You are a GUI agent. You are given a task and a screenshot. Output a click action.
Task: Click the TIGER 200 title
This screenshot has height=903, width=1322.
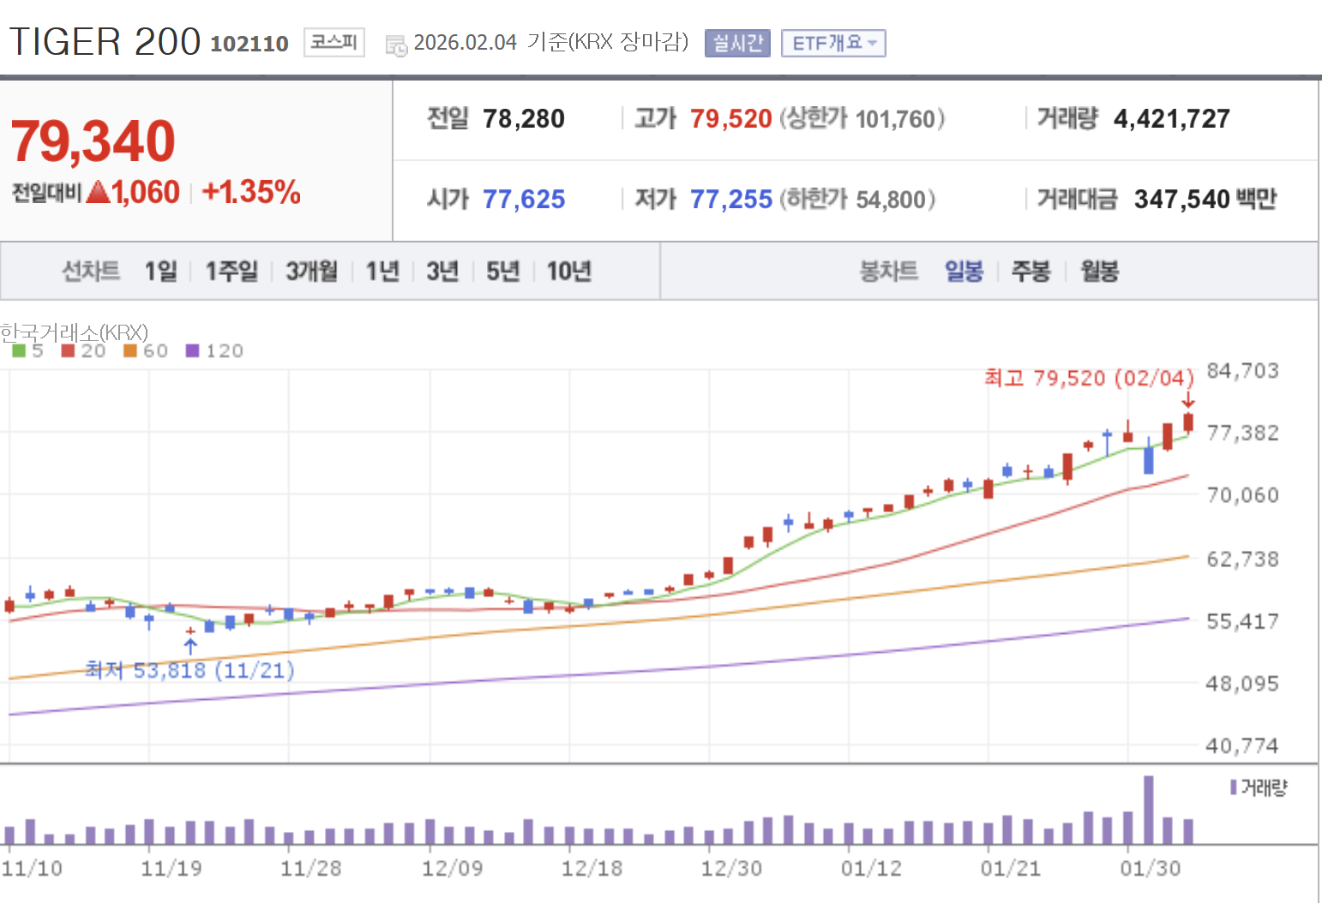105,42
